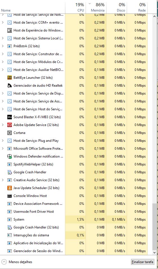This screenshot has height=269, width=158.
Task: Select the Sound Blaster X-Fi MB3 icon
Action: click(x=10, y=117)
